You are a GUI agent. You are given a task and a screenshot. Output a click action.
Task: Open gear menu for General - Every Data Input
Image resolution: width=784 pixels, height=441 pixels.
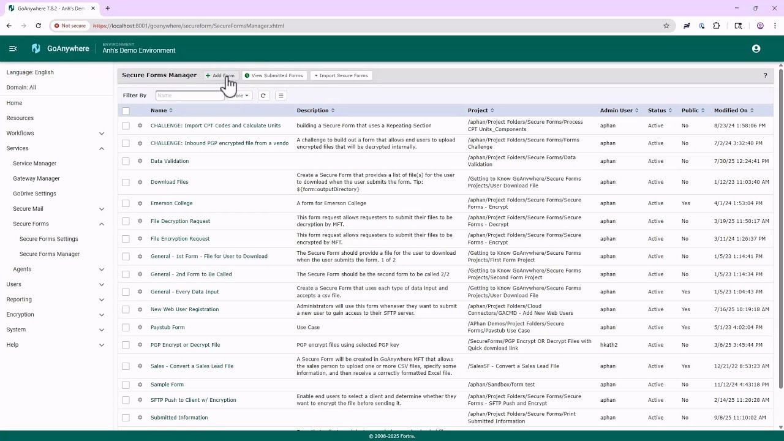[x=140, y=292]
